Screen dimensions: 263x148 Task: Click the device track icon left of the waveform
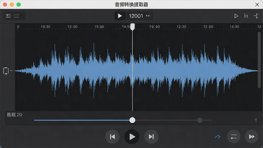click(6, 71)
